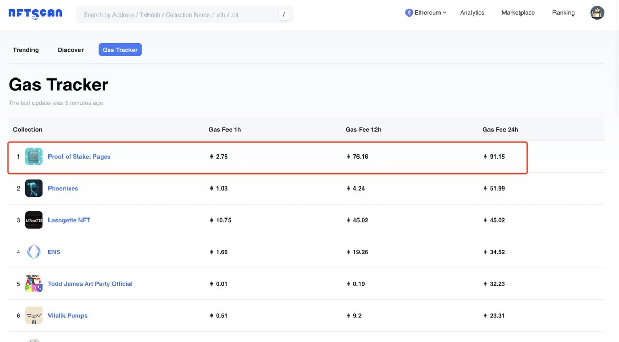The width and height of the screenshot is (619, 342).
Task: Open the Proof of Stake: Pages link
Action: pos(79,157)
